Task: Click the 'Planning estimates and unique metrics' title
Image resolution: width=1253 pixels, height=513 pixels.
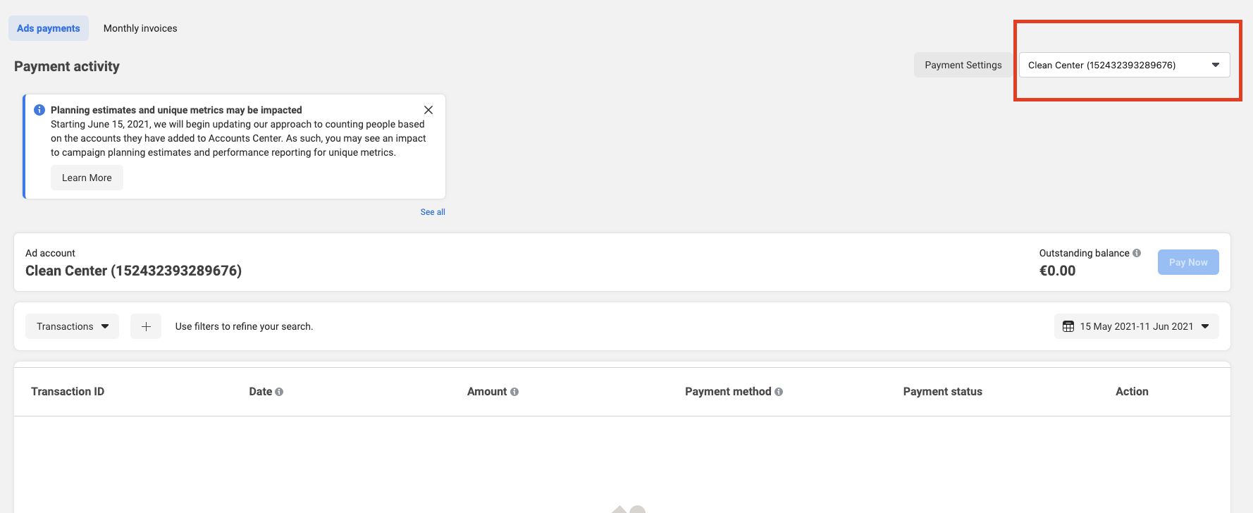Action: [176, 110]
